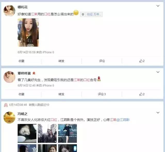Open the 口红 keyword in 蕈咩咩酱's post

(87, 80)
